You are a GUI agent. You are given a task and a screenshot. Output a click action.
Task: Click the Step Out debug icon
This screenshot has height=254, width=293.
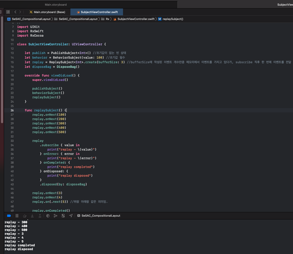40,216
